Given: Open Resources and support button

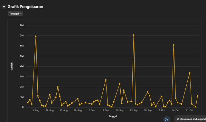Looking at the screenshot, I should 190,119.
